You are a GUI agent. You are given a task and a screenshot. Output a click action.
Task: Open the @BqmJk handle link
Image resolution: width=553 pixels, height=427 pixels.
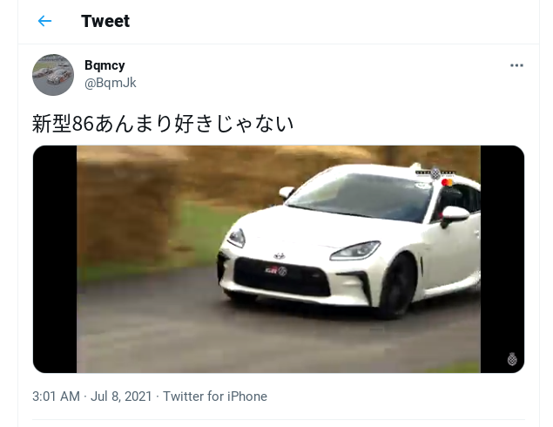[111, 83]
